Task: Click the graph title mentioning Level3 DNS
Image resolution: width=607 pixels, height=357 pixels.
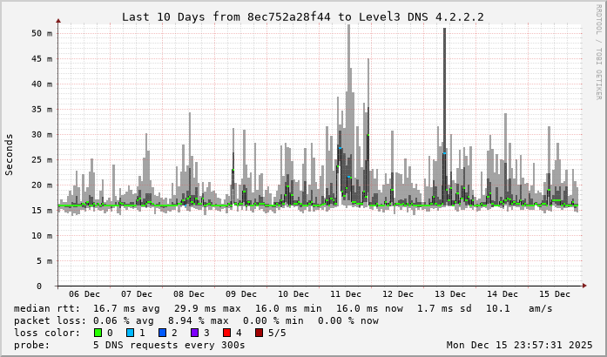Action: pyautogui.click(x=302, y=17)
